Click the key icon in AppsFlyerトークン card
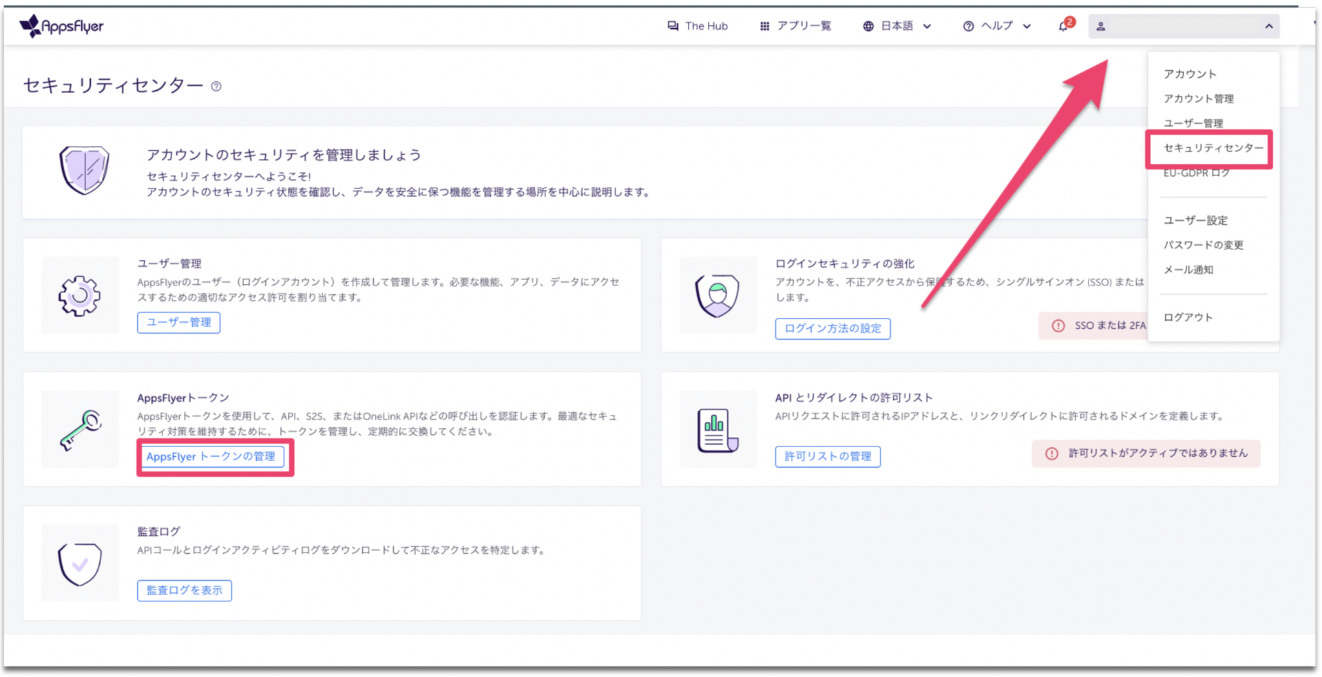Viewport: 1322px width, 677px height. (x=80, y=430)
